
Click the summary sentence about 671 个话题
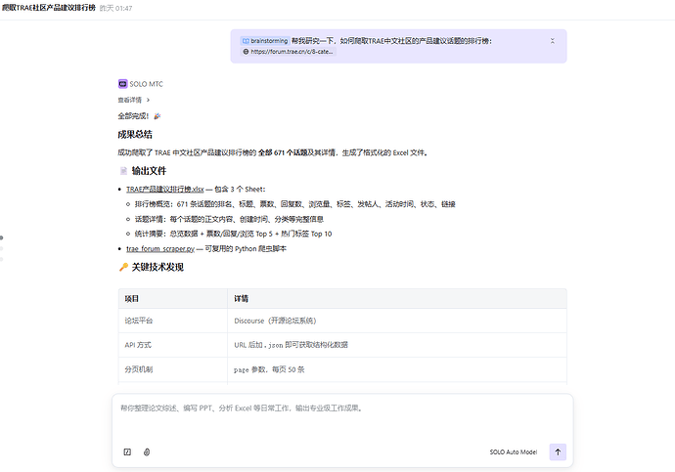[x=273, y=152]
